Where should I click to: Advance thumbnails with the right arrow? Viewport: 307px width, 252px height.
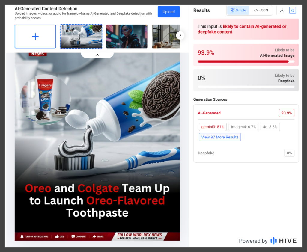click(x=180, y=35)
